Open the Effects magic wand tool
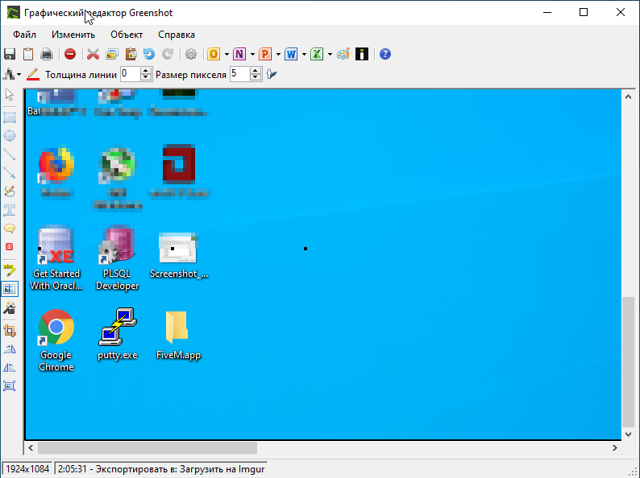The image size is (640, 478). [10, 308]
